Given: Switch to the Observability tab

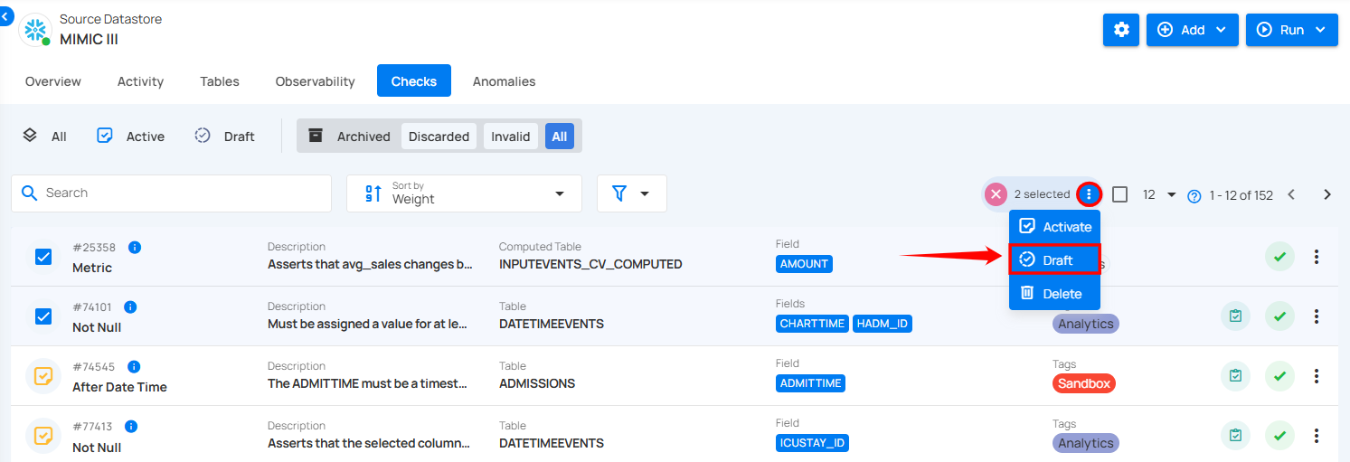Looking at the screenshot, I should [x=315, y=81].
